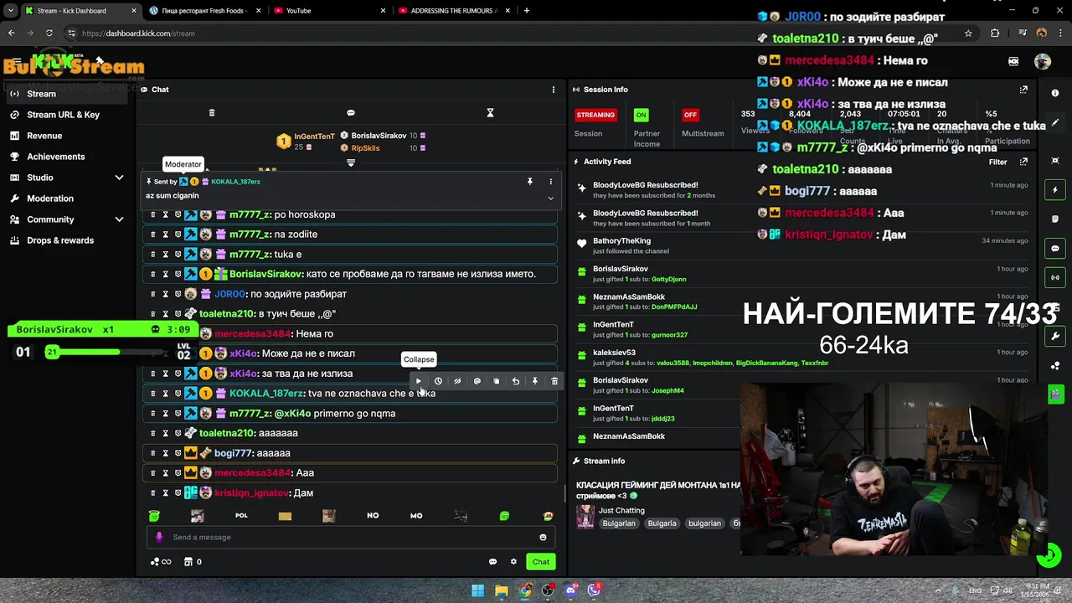
Task: Open Achievements in the left sidebar
Action: coord(67,157)
